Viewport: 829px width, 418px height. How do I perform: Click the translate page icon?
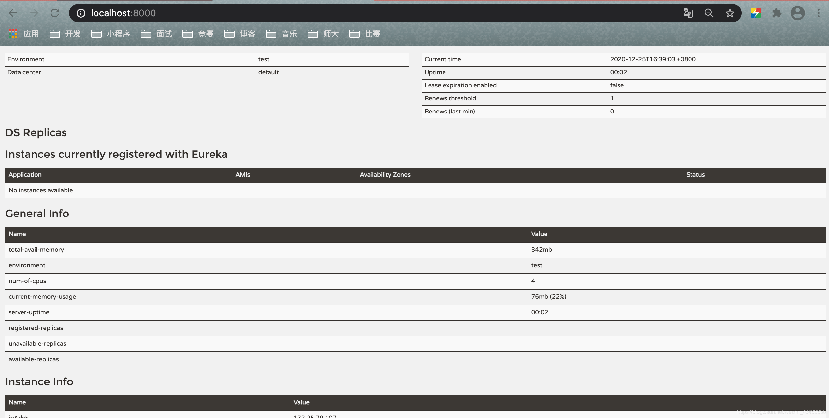pos(688,13)
